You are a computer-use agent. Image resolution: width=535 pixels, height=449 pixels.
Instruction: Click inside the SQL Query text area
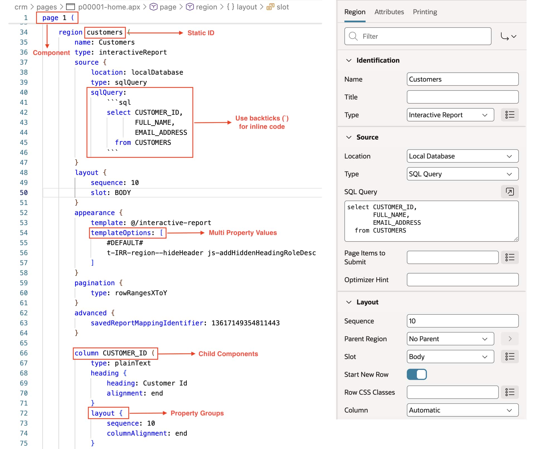click(x=431, y=221)
